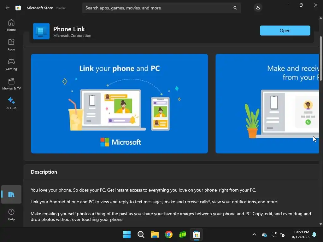Launch Google Chrome from taskbar
This screenshot has width=323, height=242.
pos(169,234)
